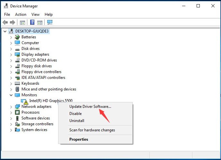
Task: Expand the Display adapters node
Action: click(11, 55)
